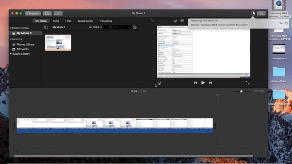Open the All Clips filter dropdown
The image size is (292, 164).
(95, 27)
